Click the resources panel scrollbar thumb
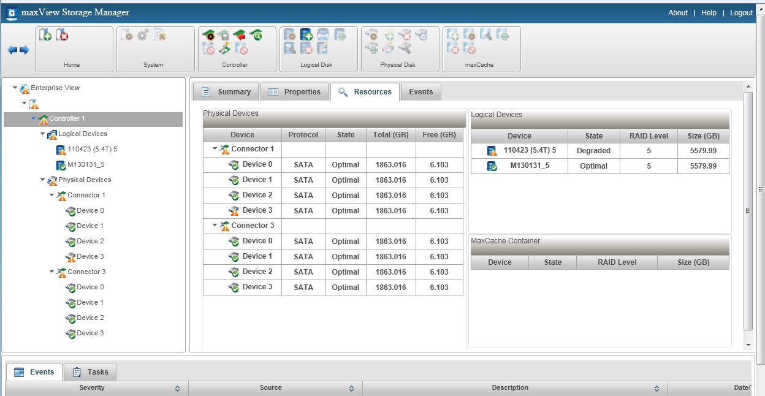The height and width of the screenshot is (396, 765). pos(748,210)
